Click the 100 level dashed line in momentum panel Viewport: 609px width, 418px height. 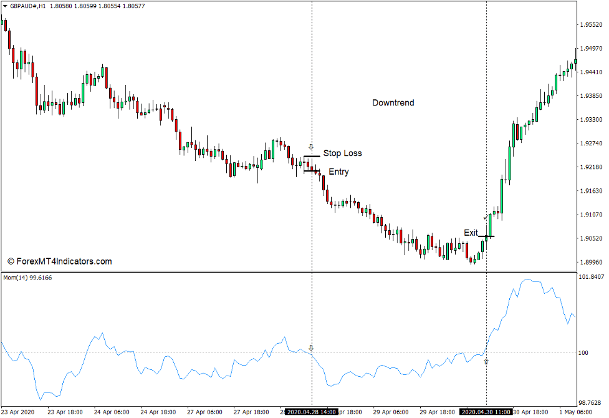(187, 353)
